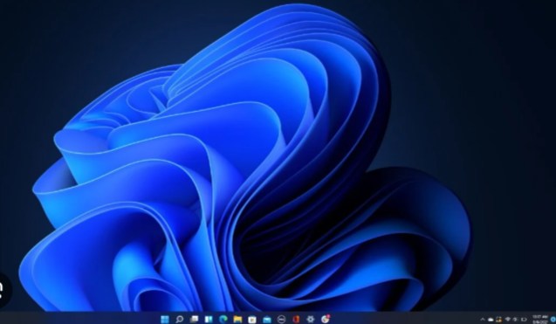
Task: Open the taskbar clock and date
Action: pyautogui.click(x=540, y=319)
